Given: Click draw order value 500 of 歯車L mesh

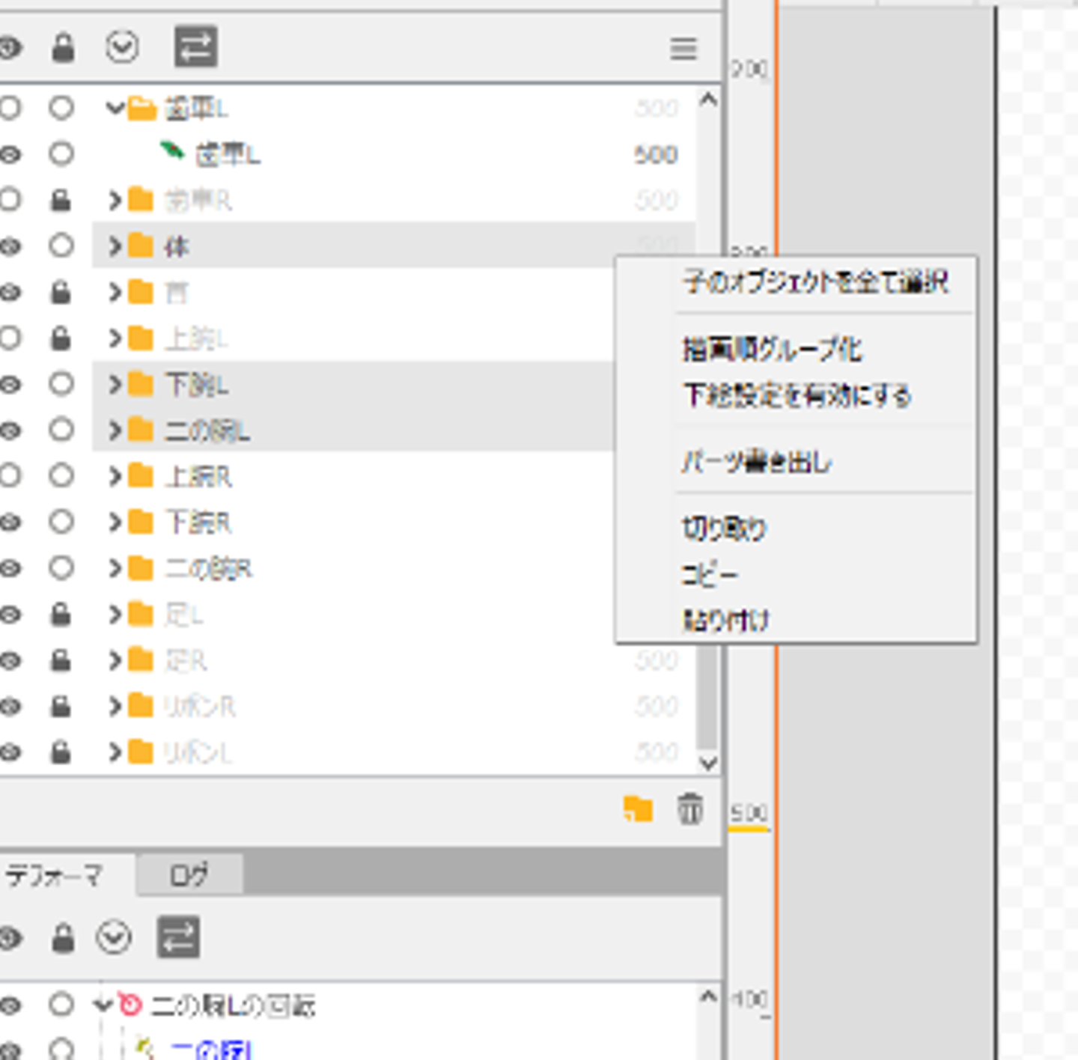Looking at the screenshot, I should (x=656, y=155).
